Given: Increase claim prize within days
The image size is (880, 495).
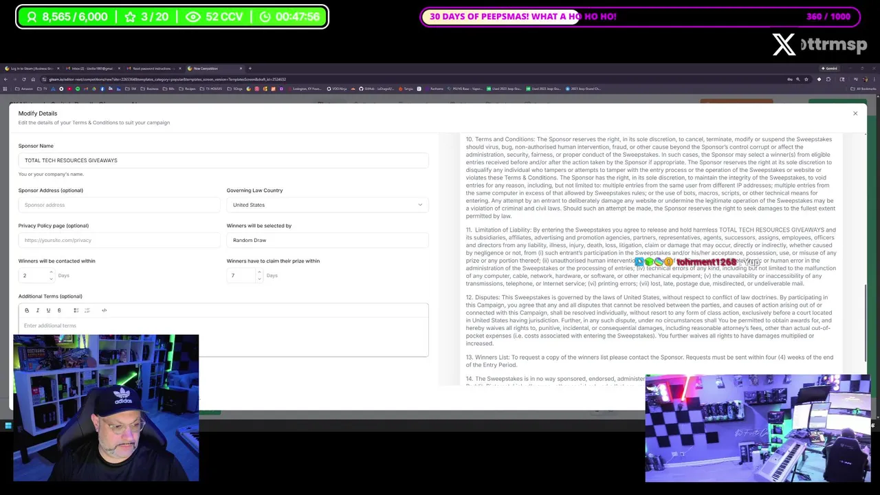Looking at the screenshot, I should [x=259, y=272].
